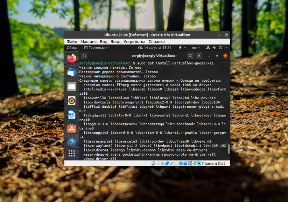Screen dimensions: 288x202
Task: Open Ubuntu Software store in the dock
Action: [72, 128]
